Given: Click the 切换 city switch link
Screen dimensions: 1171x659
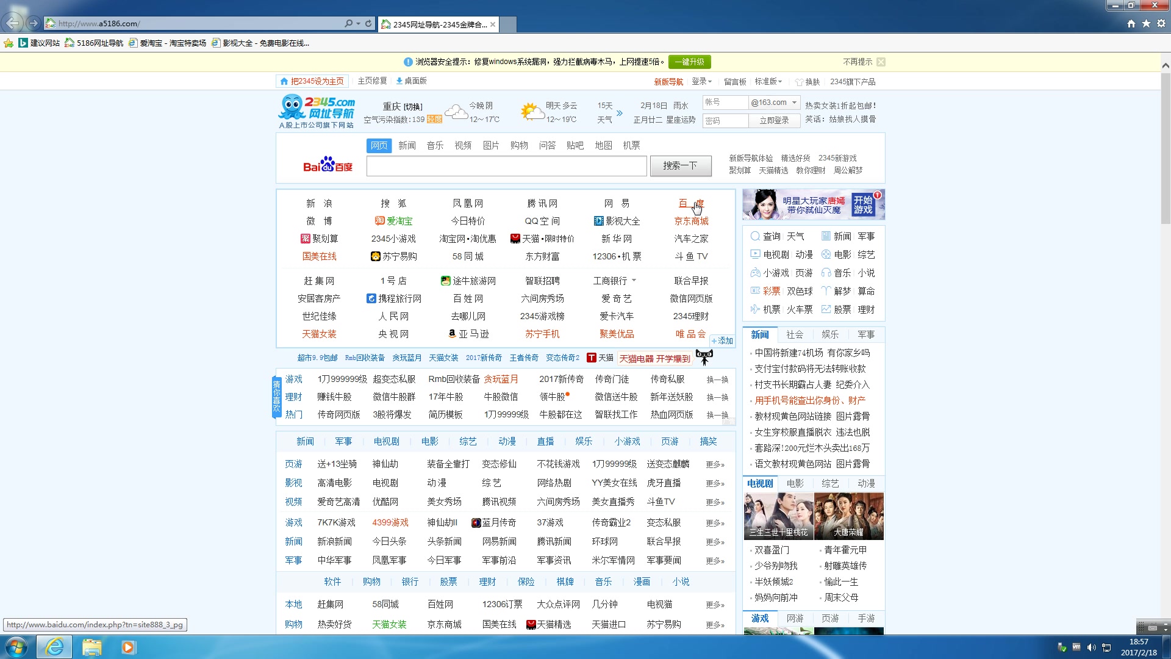Looking at the screenshot, I should [x=412, y=107].
